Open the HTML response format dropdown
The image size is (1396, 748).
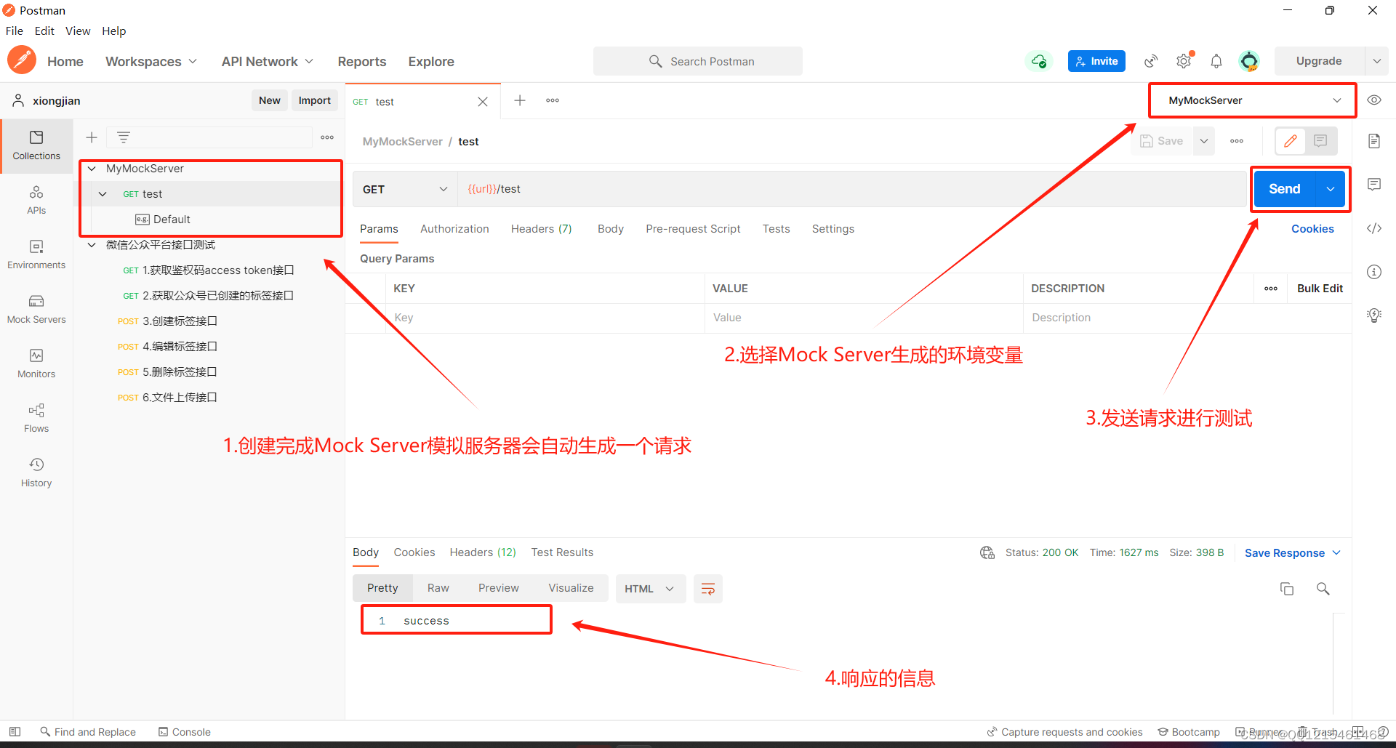[651, 589]
